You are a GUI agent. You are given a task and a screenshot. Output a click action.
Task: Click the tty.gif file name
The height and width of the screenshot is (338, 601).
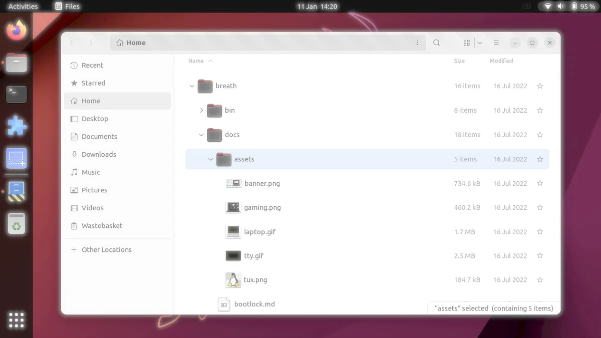[x=253, y=256]
